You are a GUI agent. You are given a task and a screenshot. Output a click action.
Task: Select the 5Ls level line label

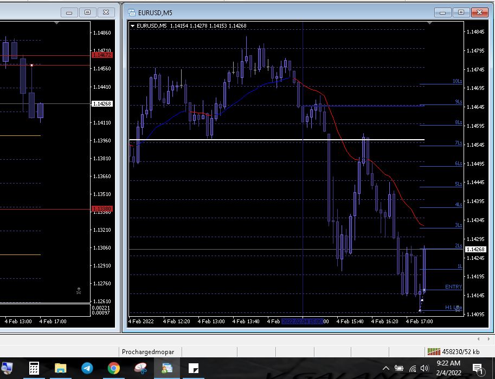point(458,184)
